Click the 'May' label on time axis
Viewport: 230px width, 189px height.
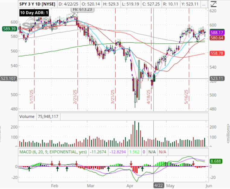(170, 186)
